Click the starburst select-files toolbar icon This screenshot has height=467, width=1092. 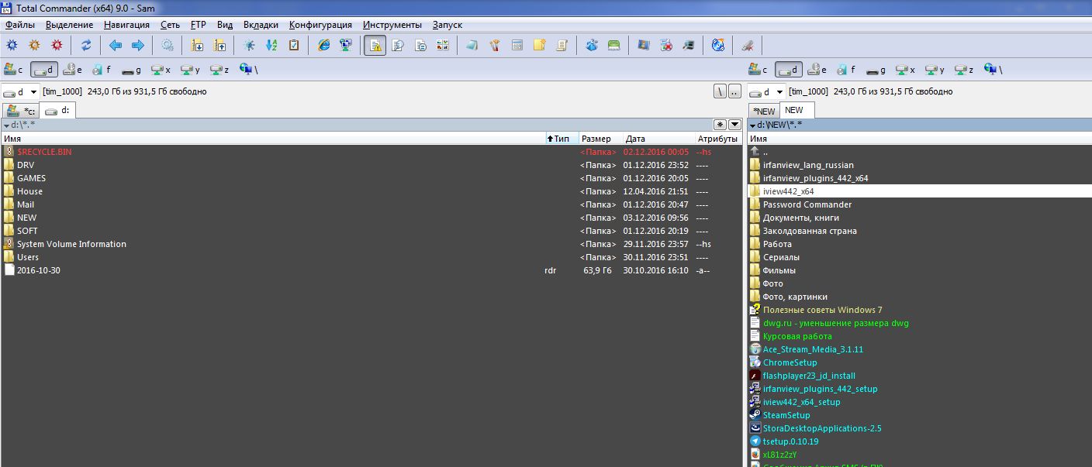tap(249, 46)
